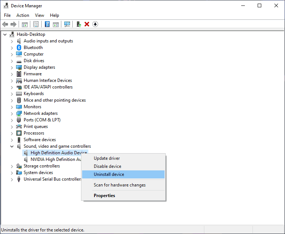
Task: Click the Show/Hide Action Pane toolbar icon
Action: pos(56,24)
